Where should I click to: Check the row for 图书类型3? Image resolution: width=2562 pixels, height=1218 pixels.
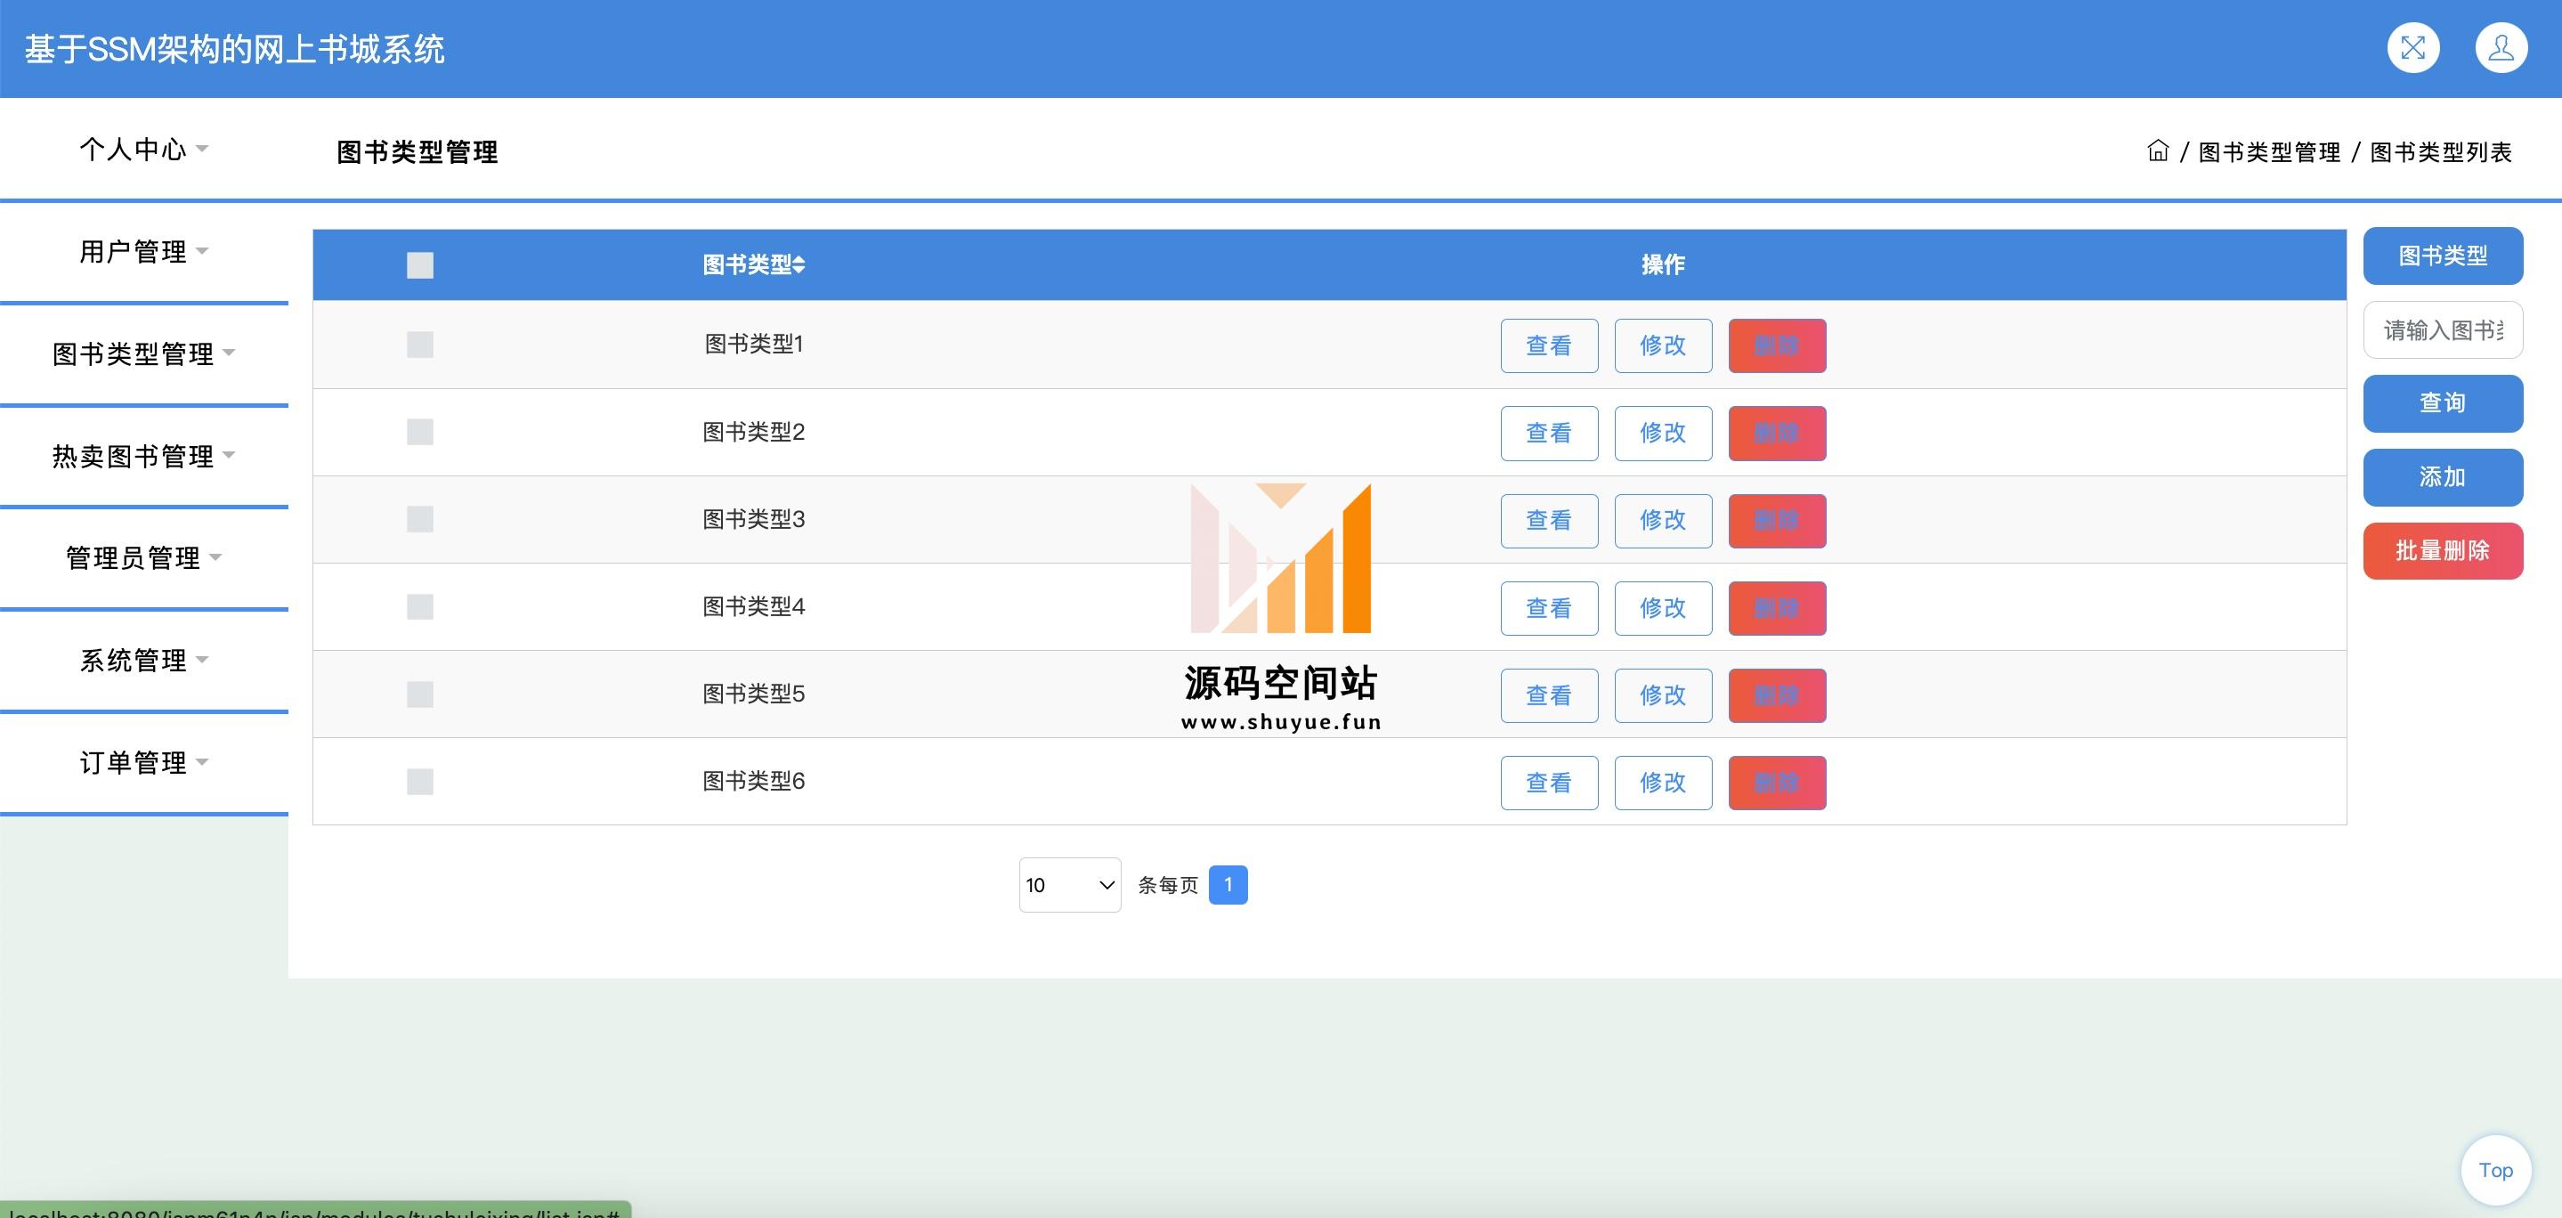419,519
